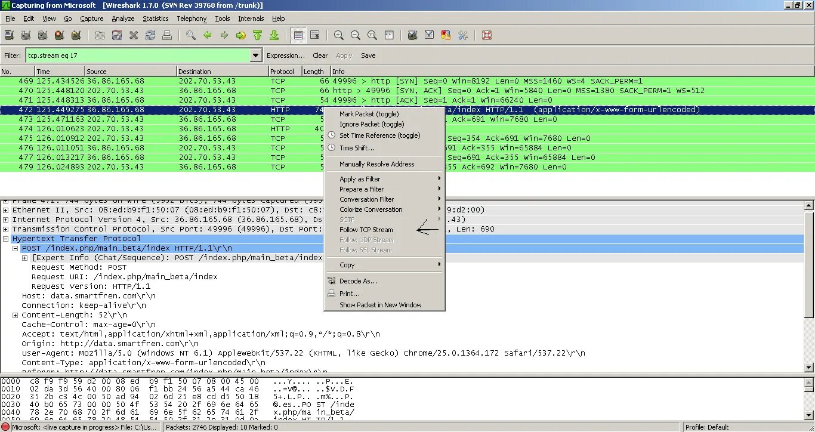Screen dimensions: 815x432
Task: Restart the running live capture
Action: pyautogui.click(x=76, y=35)
